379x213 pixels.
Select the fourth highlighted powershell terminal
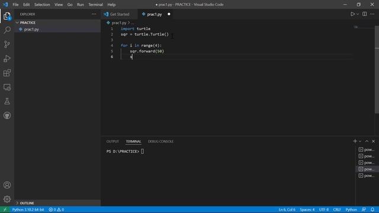[x=367, y=169]
